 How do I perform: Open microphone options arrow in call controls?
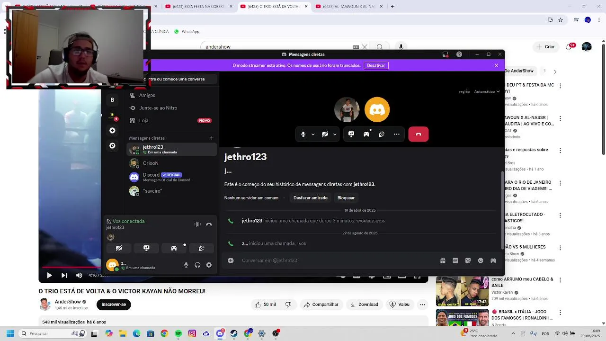313,135
